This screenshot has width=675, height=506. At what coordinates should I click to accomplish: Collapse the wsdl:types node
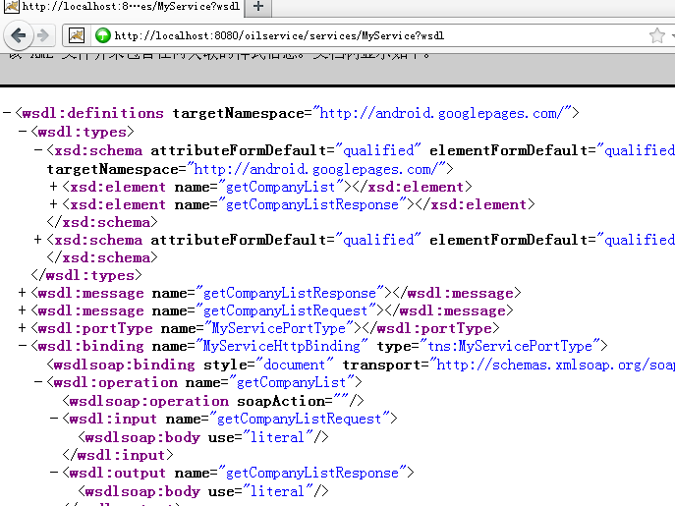[23, 132]
